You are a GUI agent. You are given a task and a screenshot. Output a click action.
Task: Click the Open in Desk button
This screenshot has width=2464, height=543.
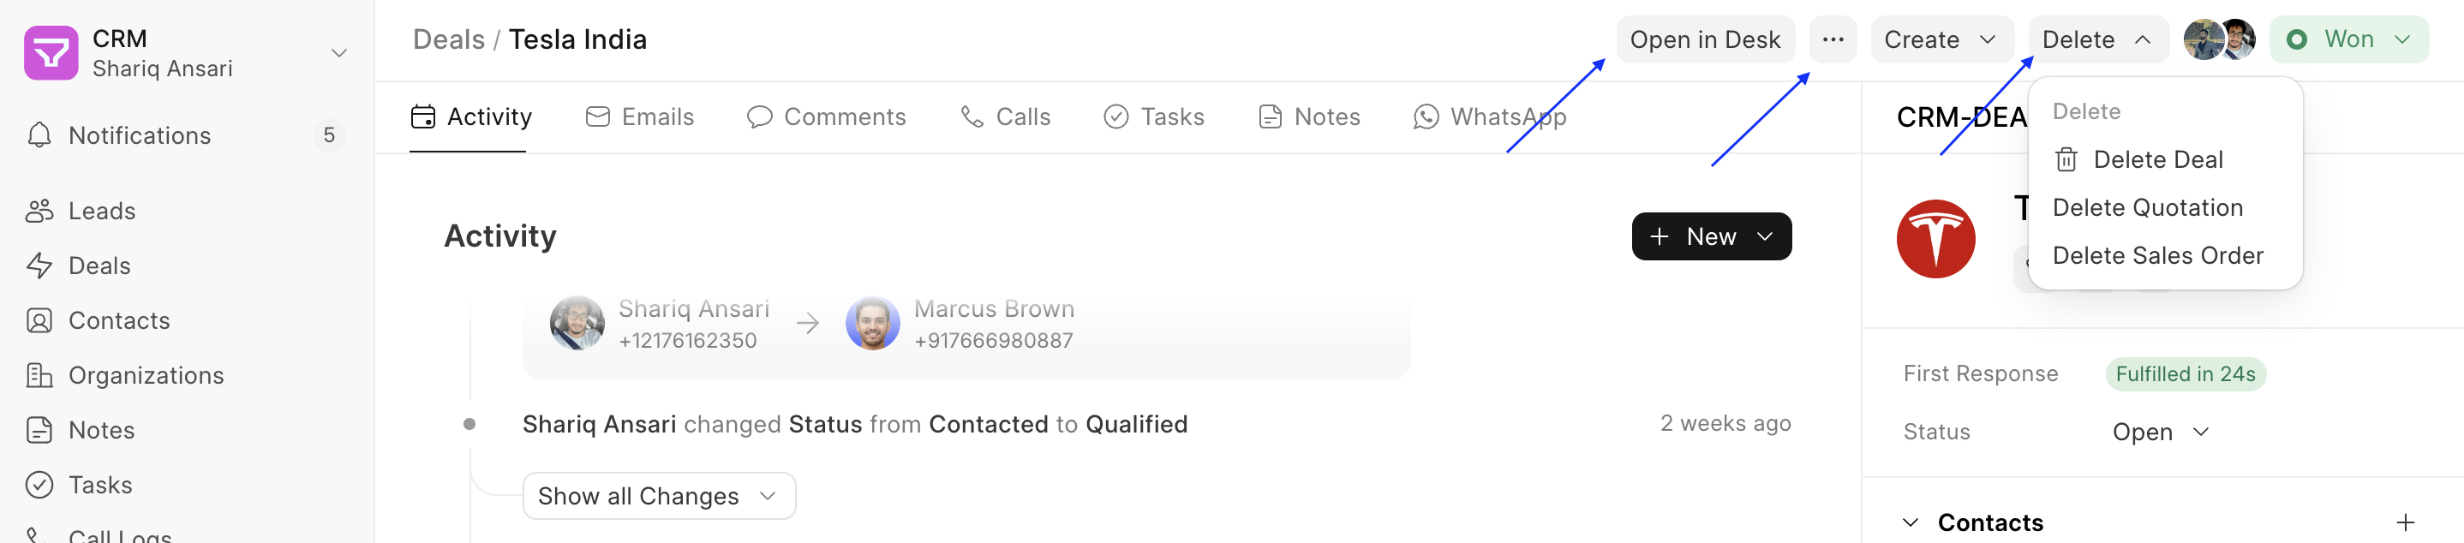point(1705,39)
